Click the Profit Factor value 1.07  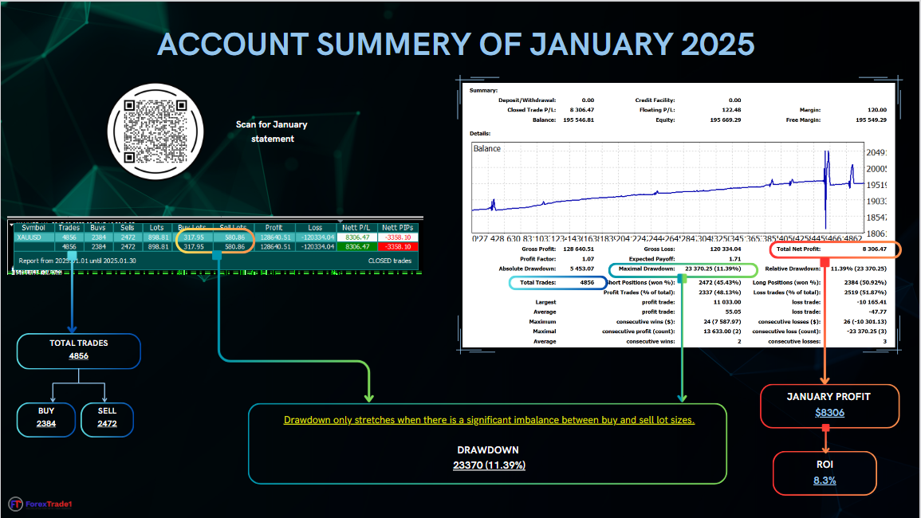point(588,259)
